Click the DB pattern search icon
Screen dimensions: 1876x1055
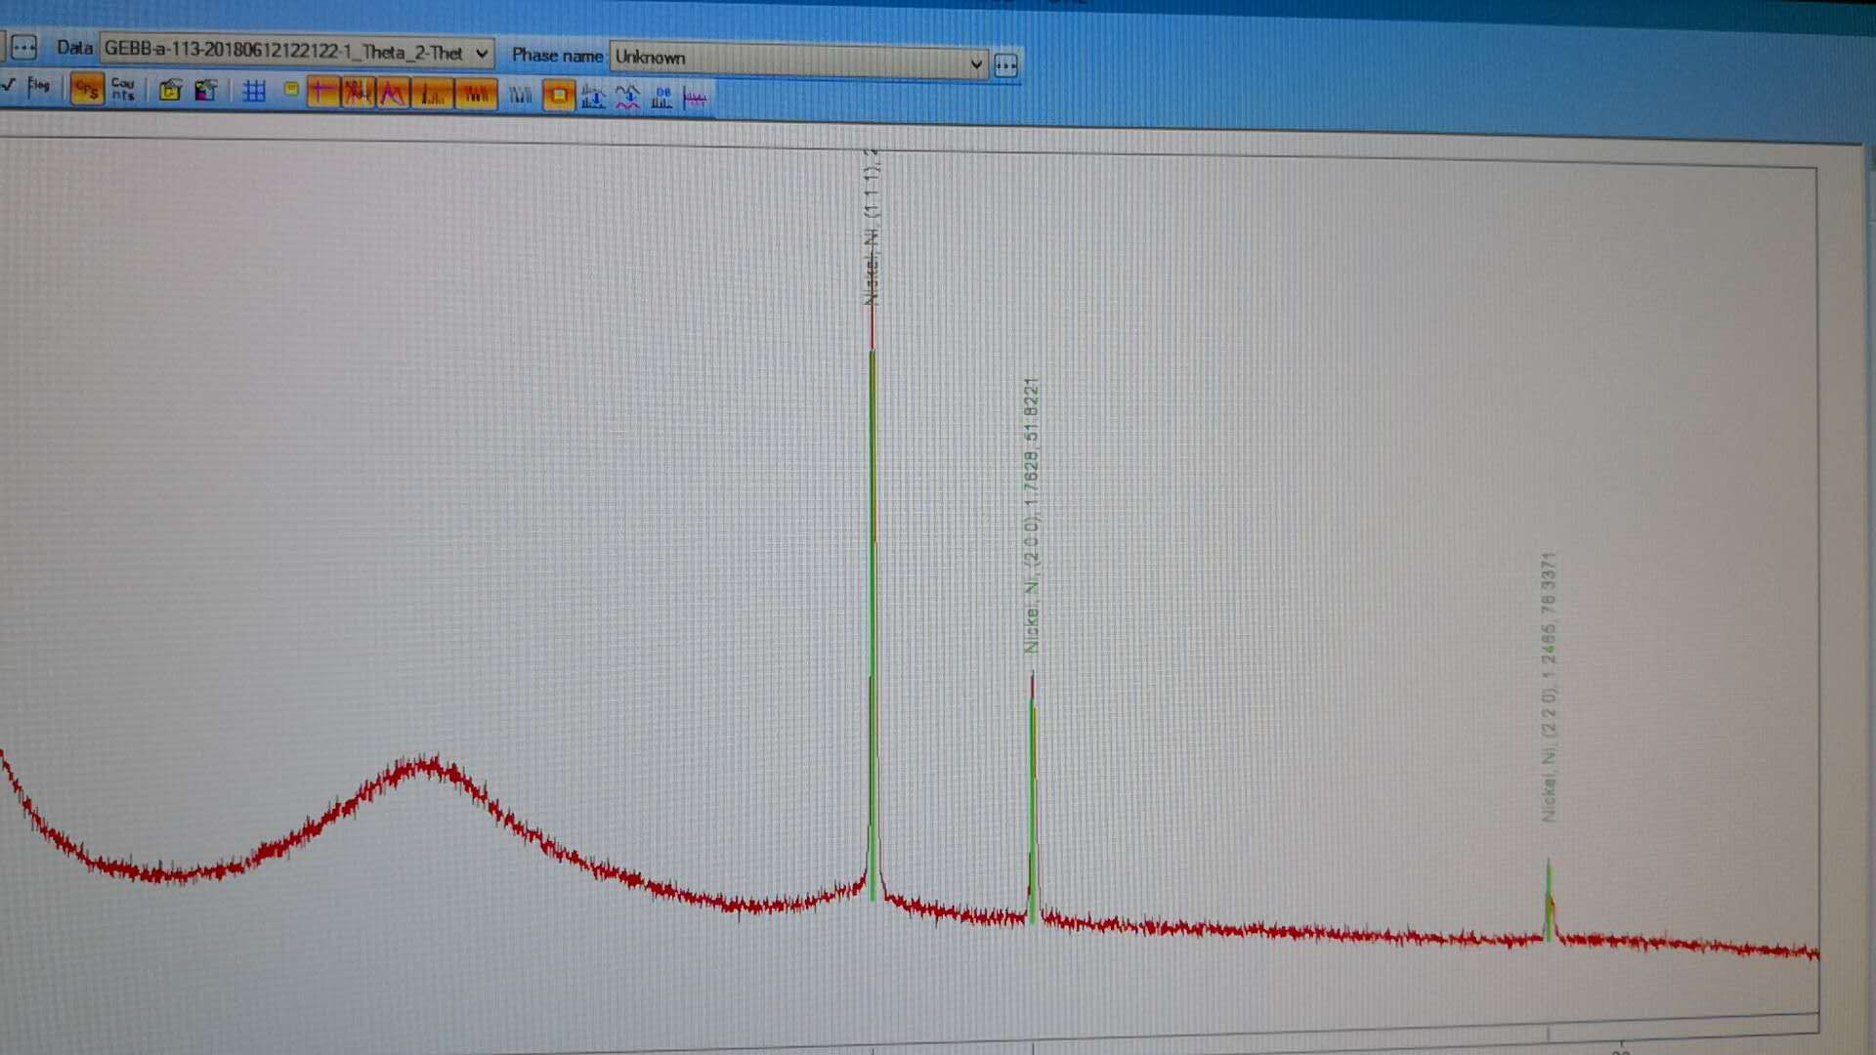(x=662, y=97)
